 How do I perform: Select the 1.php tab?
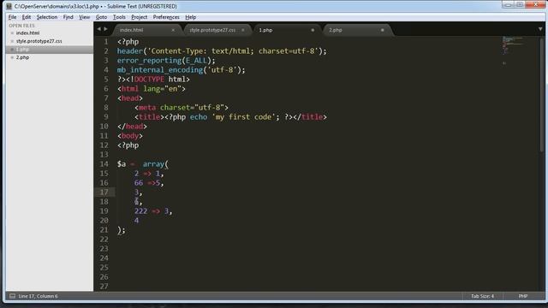coord(287,30)
